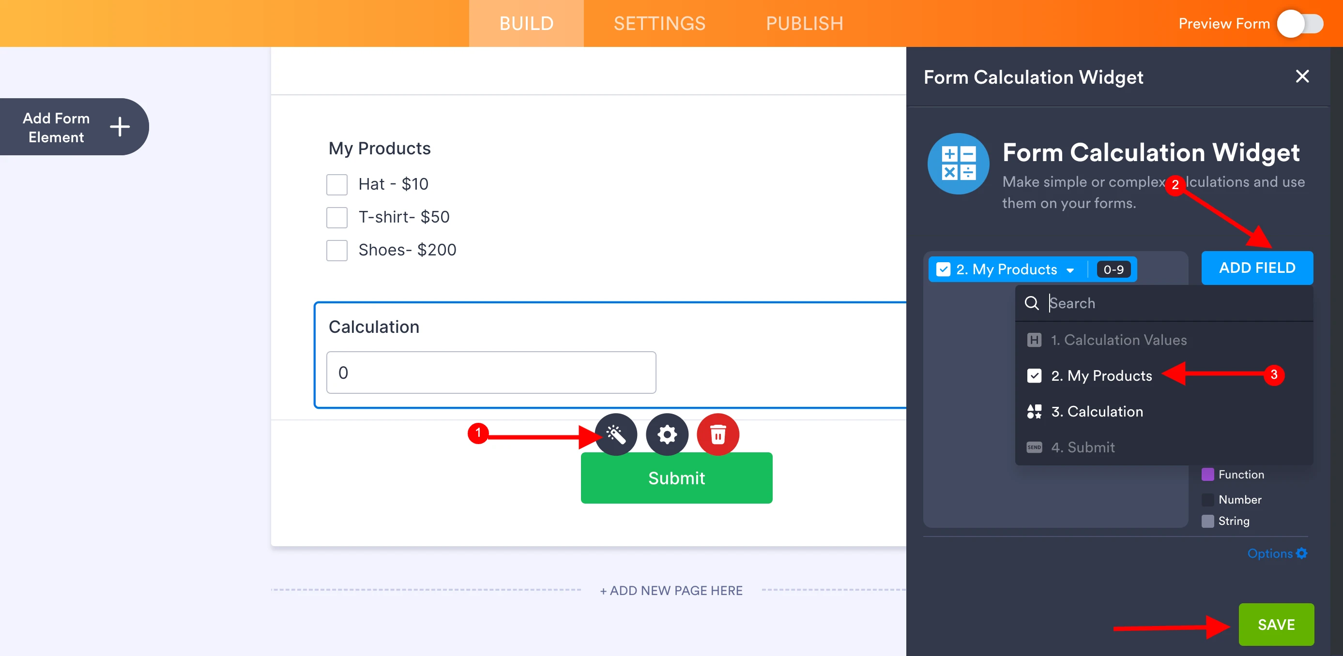Viewport: 1343px width, 656px height.
Task: Check the Hat - $10 product checkbox
Action: (337, 184)
